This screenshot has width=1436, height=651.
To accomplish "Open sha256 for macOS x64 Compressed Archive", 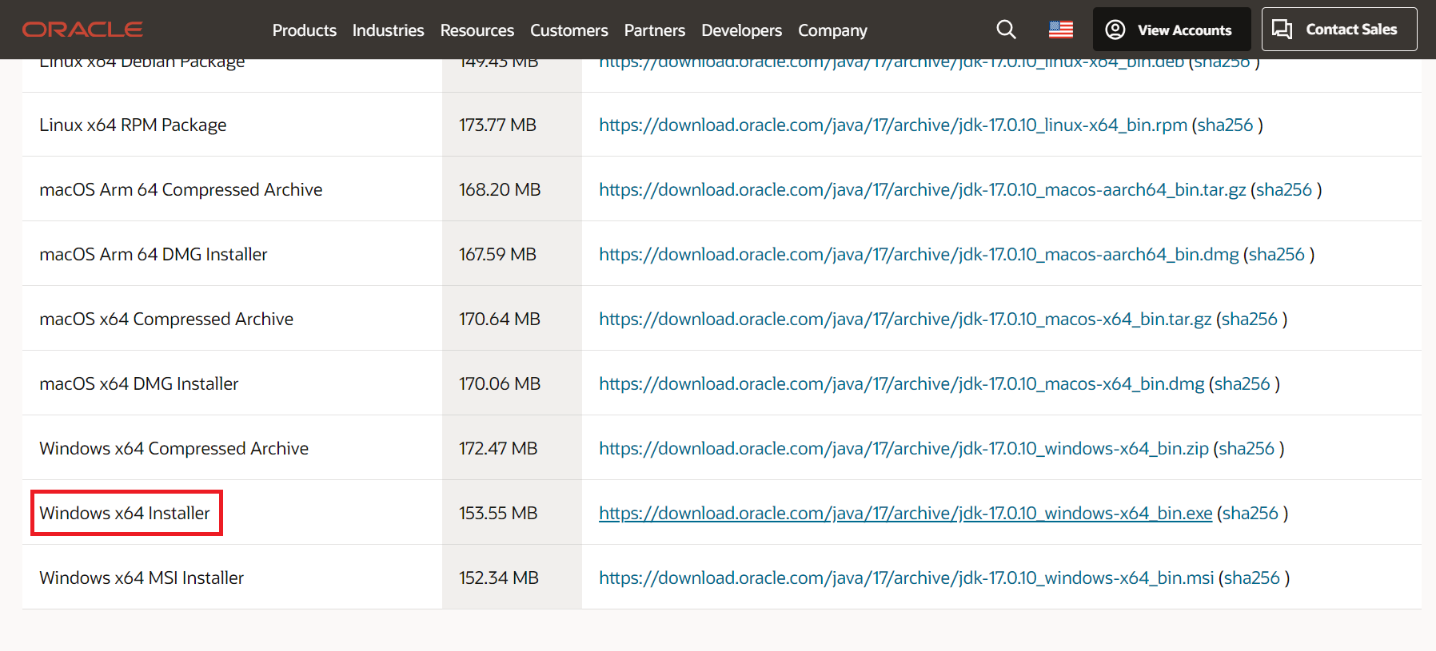I will (x=1250, y=319).
